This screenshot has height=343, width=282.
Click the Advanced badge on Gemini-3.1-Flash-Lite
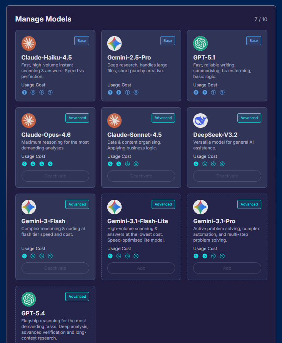(163, 204)
